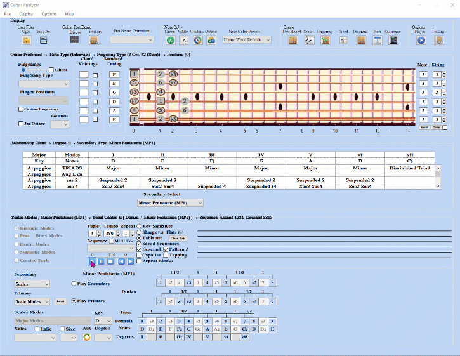This screenshot has width=460, height=356.
Task: Click the Save As disk icon
Action: 43,40
